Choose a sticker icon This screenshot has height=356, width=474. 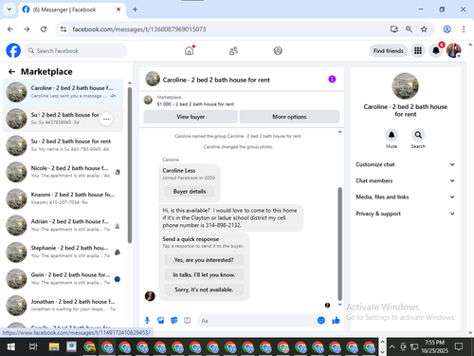pyautogui.click(x=174, y=321)
